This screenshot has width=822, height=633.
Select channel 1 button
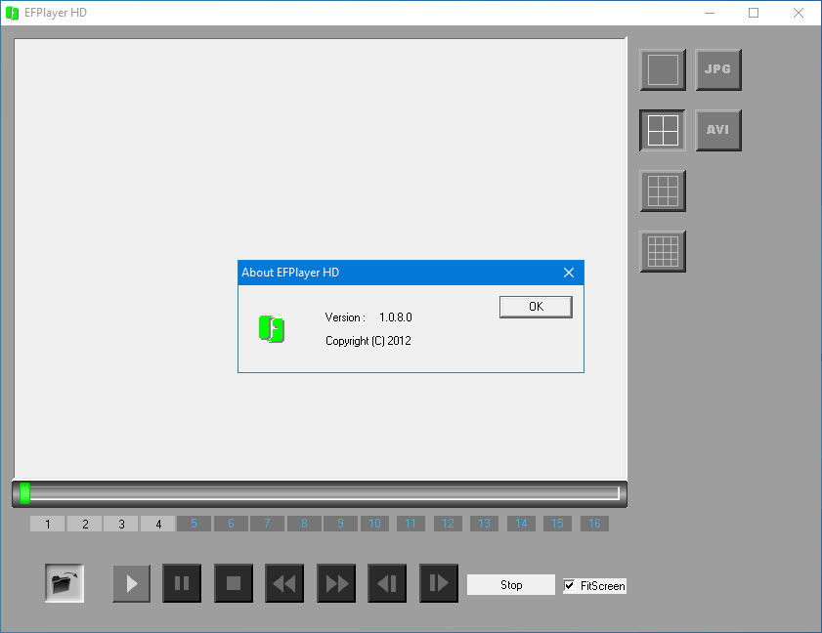[48, 524]
